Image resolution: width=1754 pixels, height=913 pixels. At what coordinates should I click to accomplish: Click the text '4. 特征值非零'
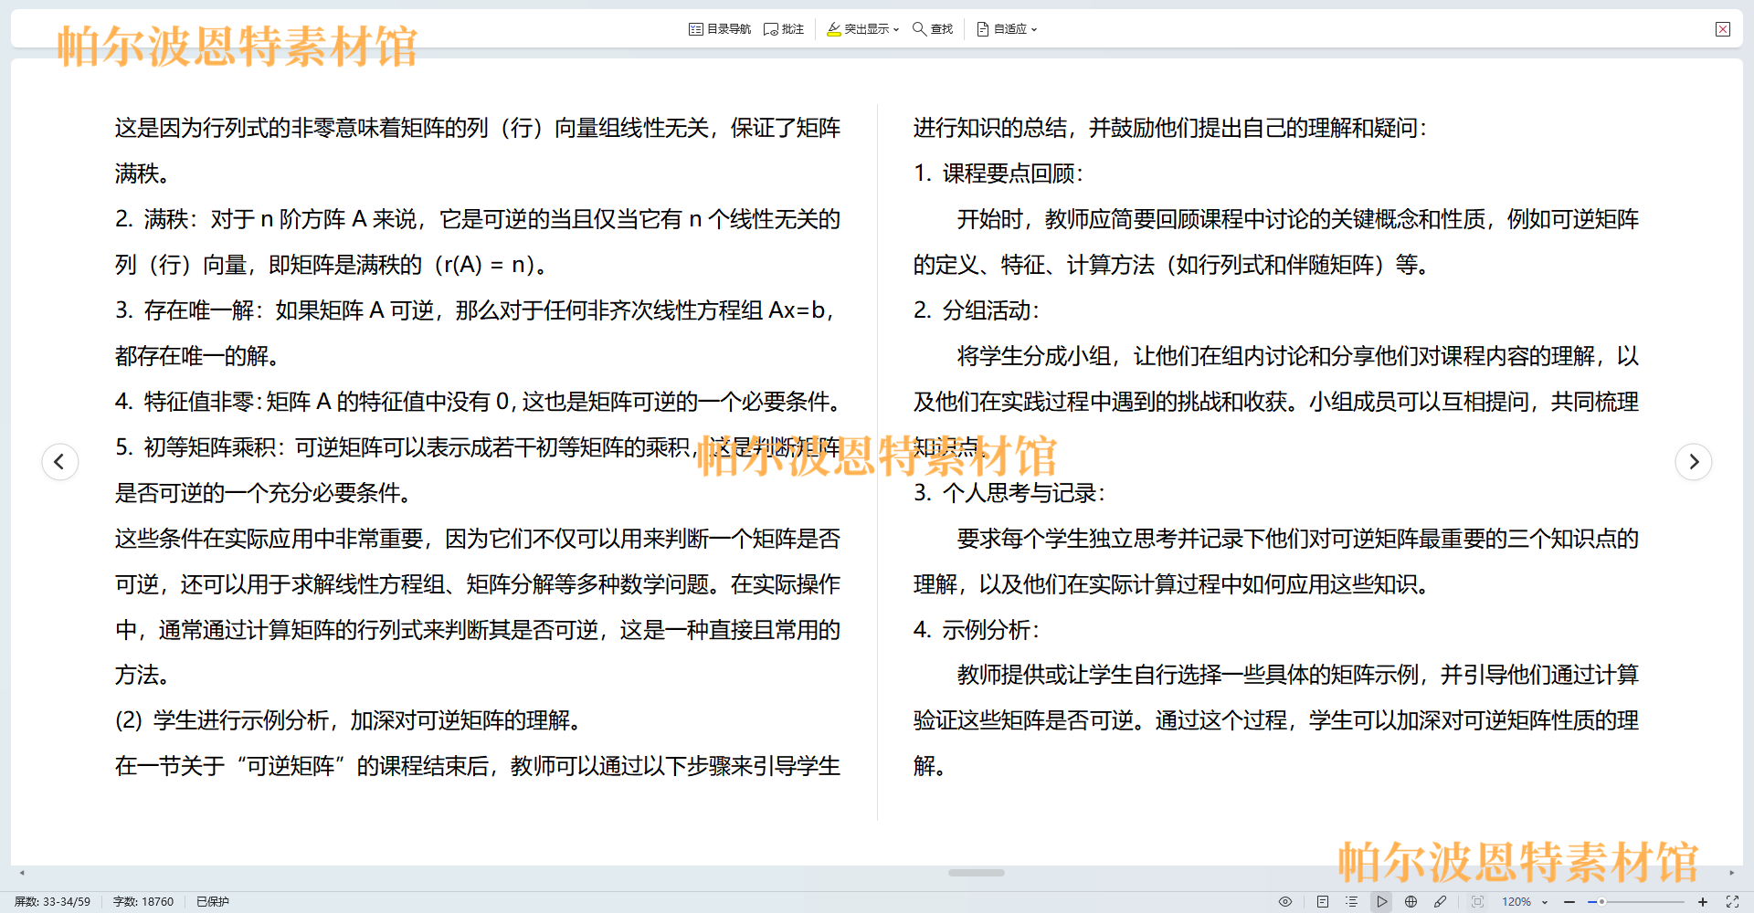coord(188,402)
